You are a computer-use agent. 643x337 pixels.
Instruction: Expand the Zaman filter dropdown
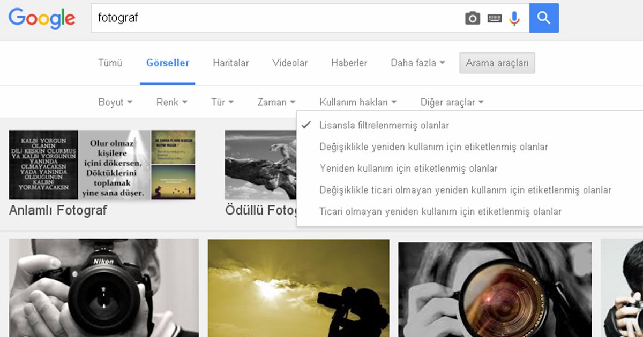pos(275,102)
